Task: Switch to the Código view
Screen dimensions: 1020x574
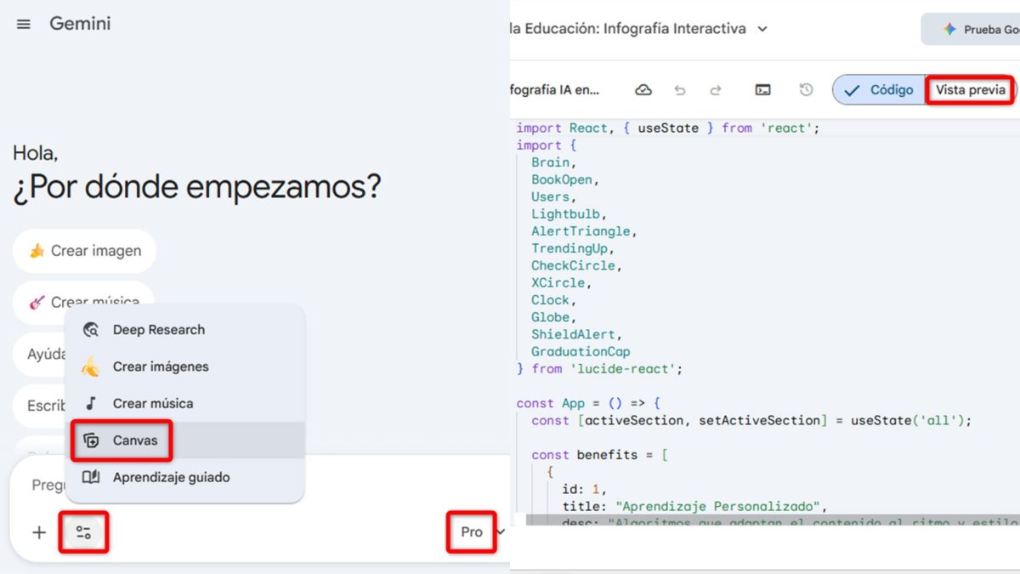Action: click(x=880, y=90)
